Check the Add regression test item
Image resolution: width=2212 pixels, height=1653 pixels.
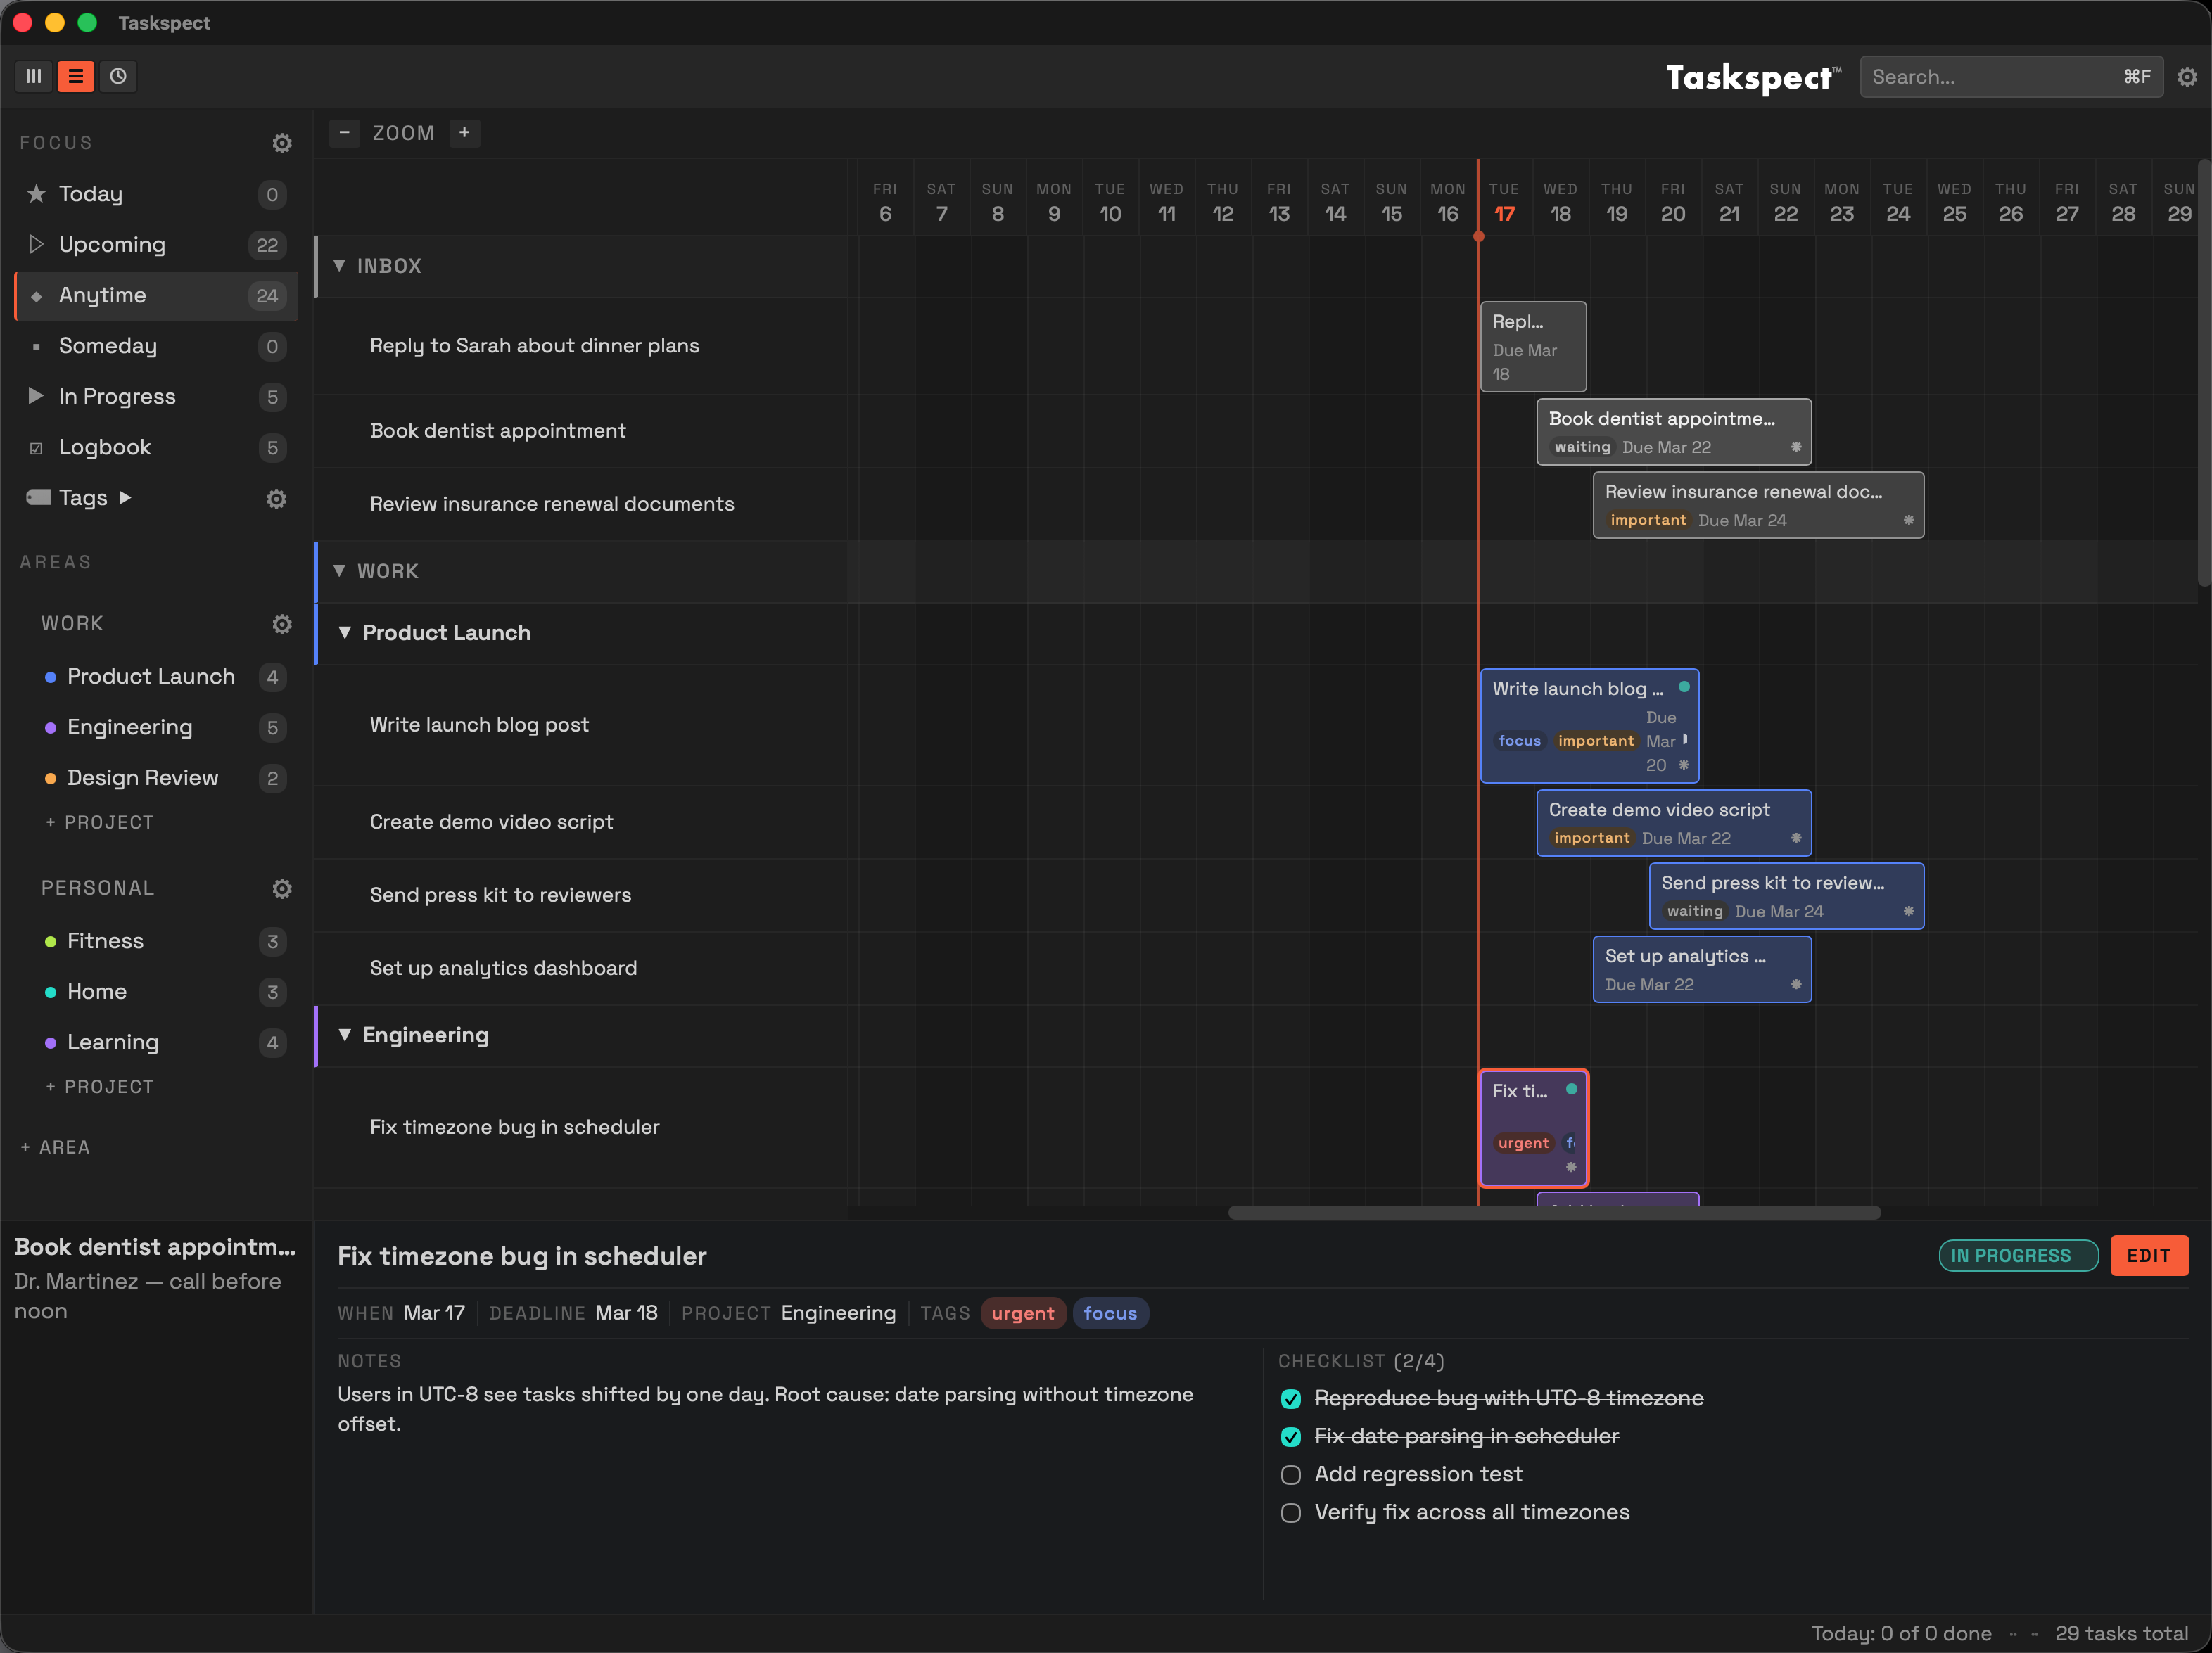click(x=1290, y=1474)
